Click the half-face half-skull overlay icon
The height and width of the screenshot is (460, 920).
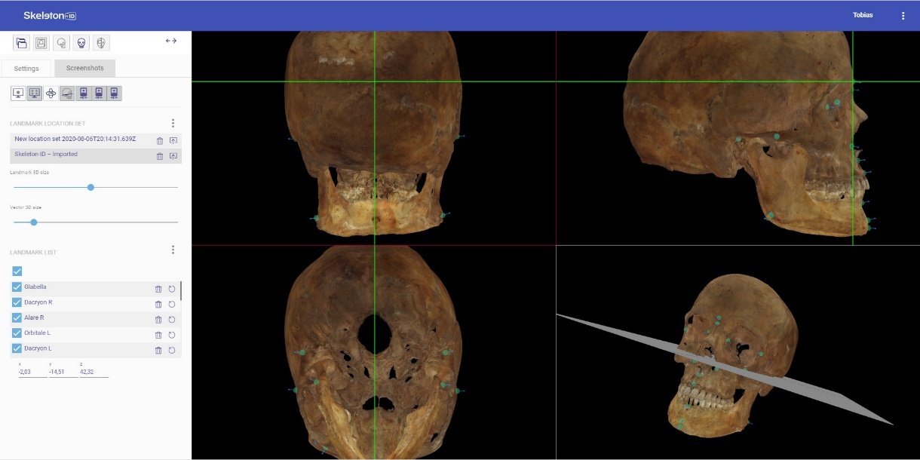tap(101, 43)
